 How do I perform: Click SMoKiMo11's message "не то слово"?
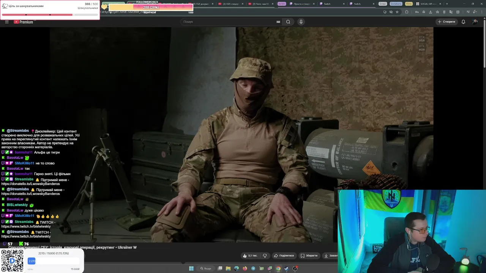click(x=45, y=163)
